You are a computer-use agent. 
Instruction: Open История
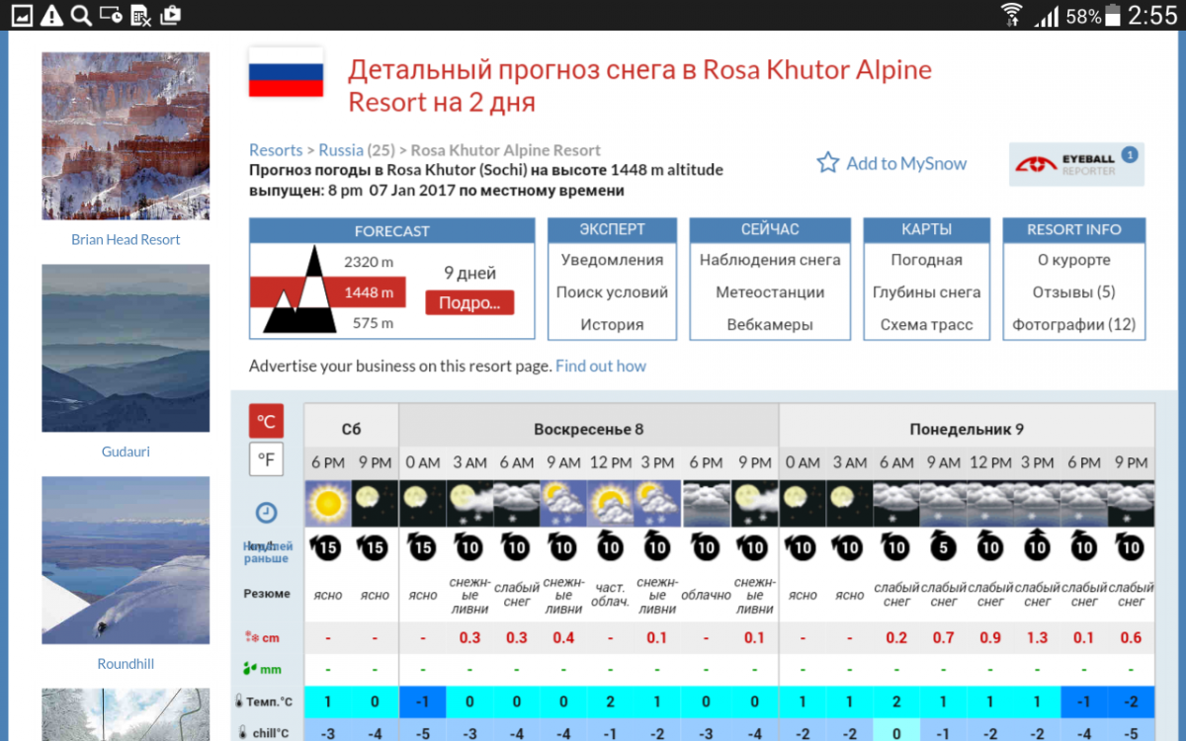[x=612, y=324]
